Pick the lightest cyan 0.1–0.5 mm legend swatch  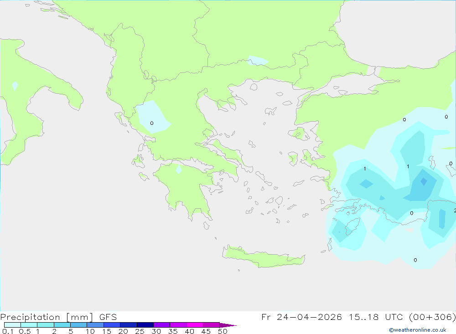12,325
